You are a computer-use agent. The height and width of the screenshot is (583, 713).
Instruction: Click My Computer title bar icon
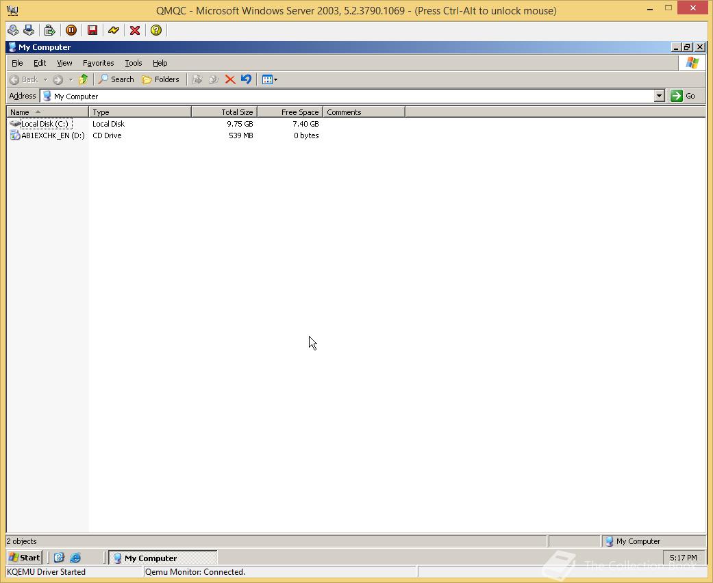pyautogui.click(x=12, y=47)
